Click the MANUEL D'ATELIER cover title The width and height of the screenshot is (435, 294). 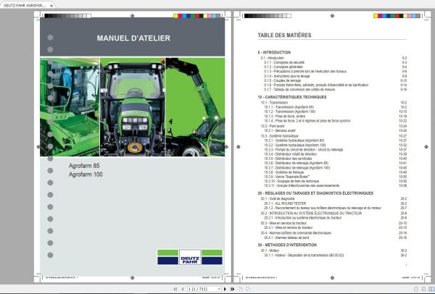(133, 38)
